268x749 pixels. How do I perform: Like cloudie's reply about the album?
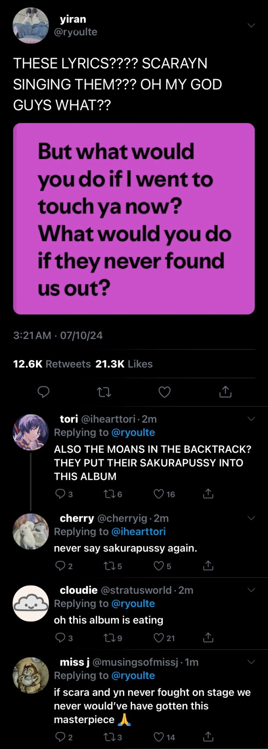(159, 638)
